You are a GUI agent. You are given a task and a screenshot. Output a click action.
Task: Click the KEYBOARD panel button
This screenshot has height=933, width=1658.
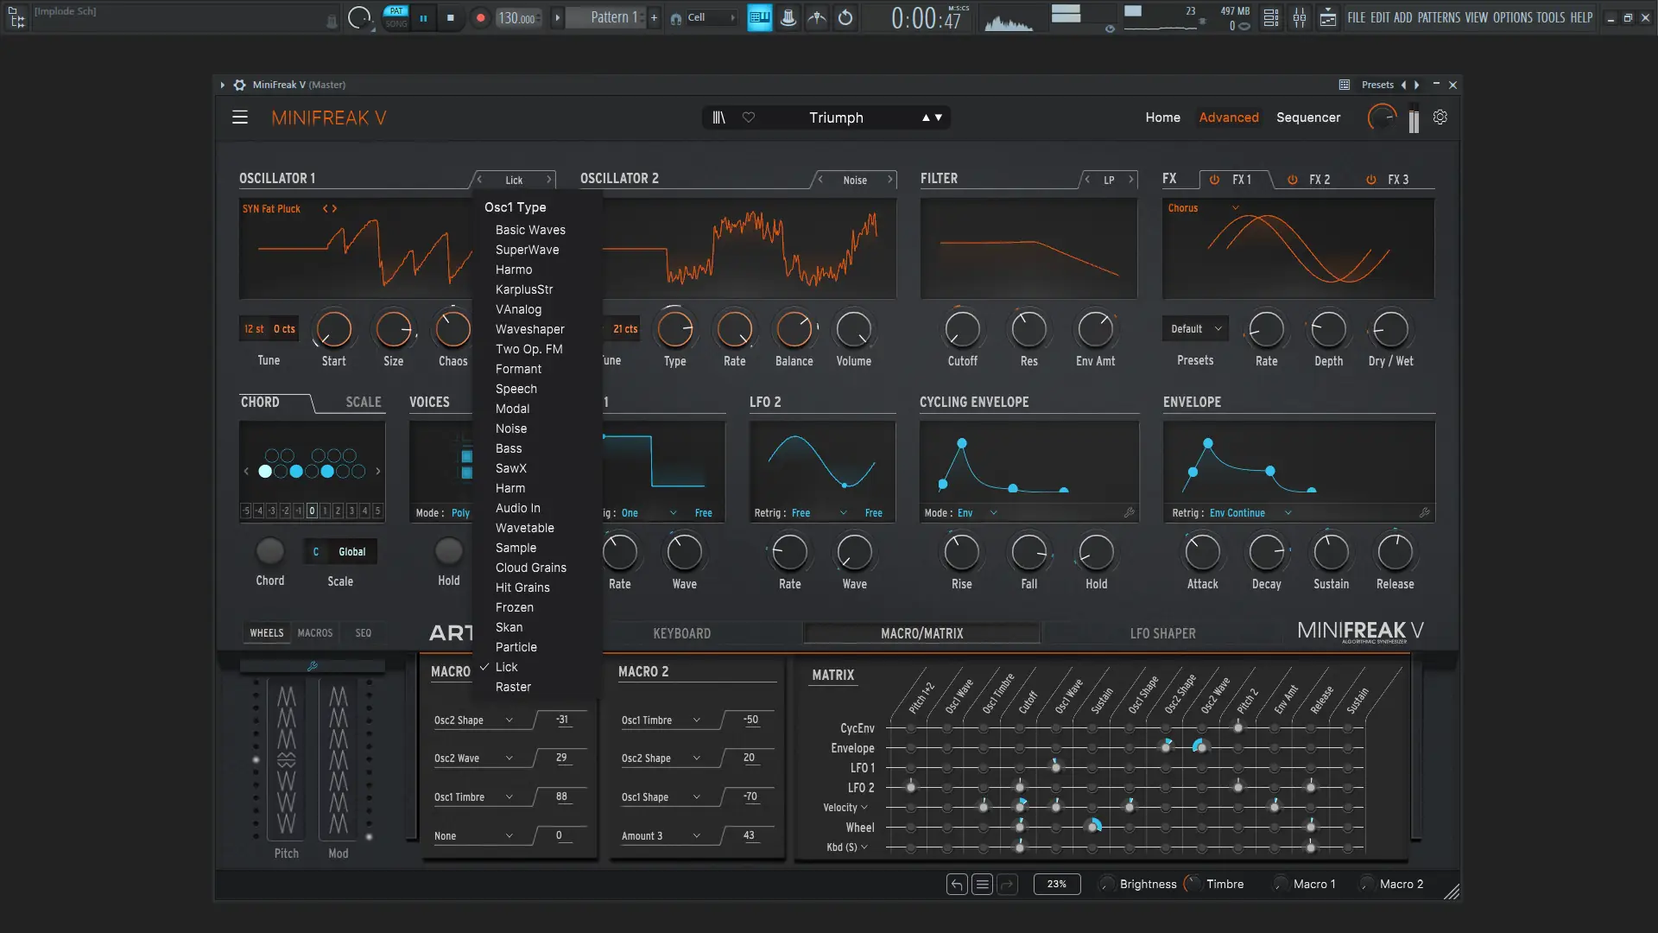[x=681, y=633]
